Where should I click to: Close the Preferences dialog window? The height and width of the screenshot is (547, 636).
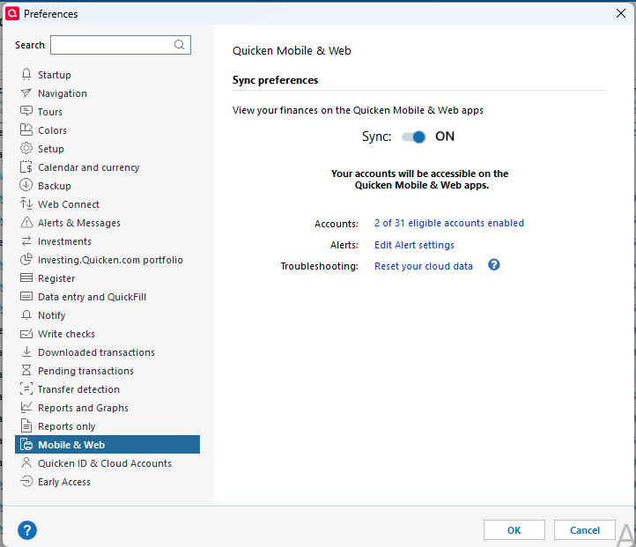coord(621,13)
